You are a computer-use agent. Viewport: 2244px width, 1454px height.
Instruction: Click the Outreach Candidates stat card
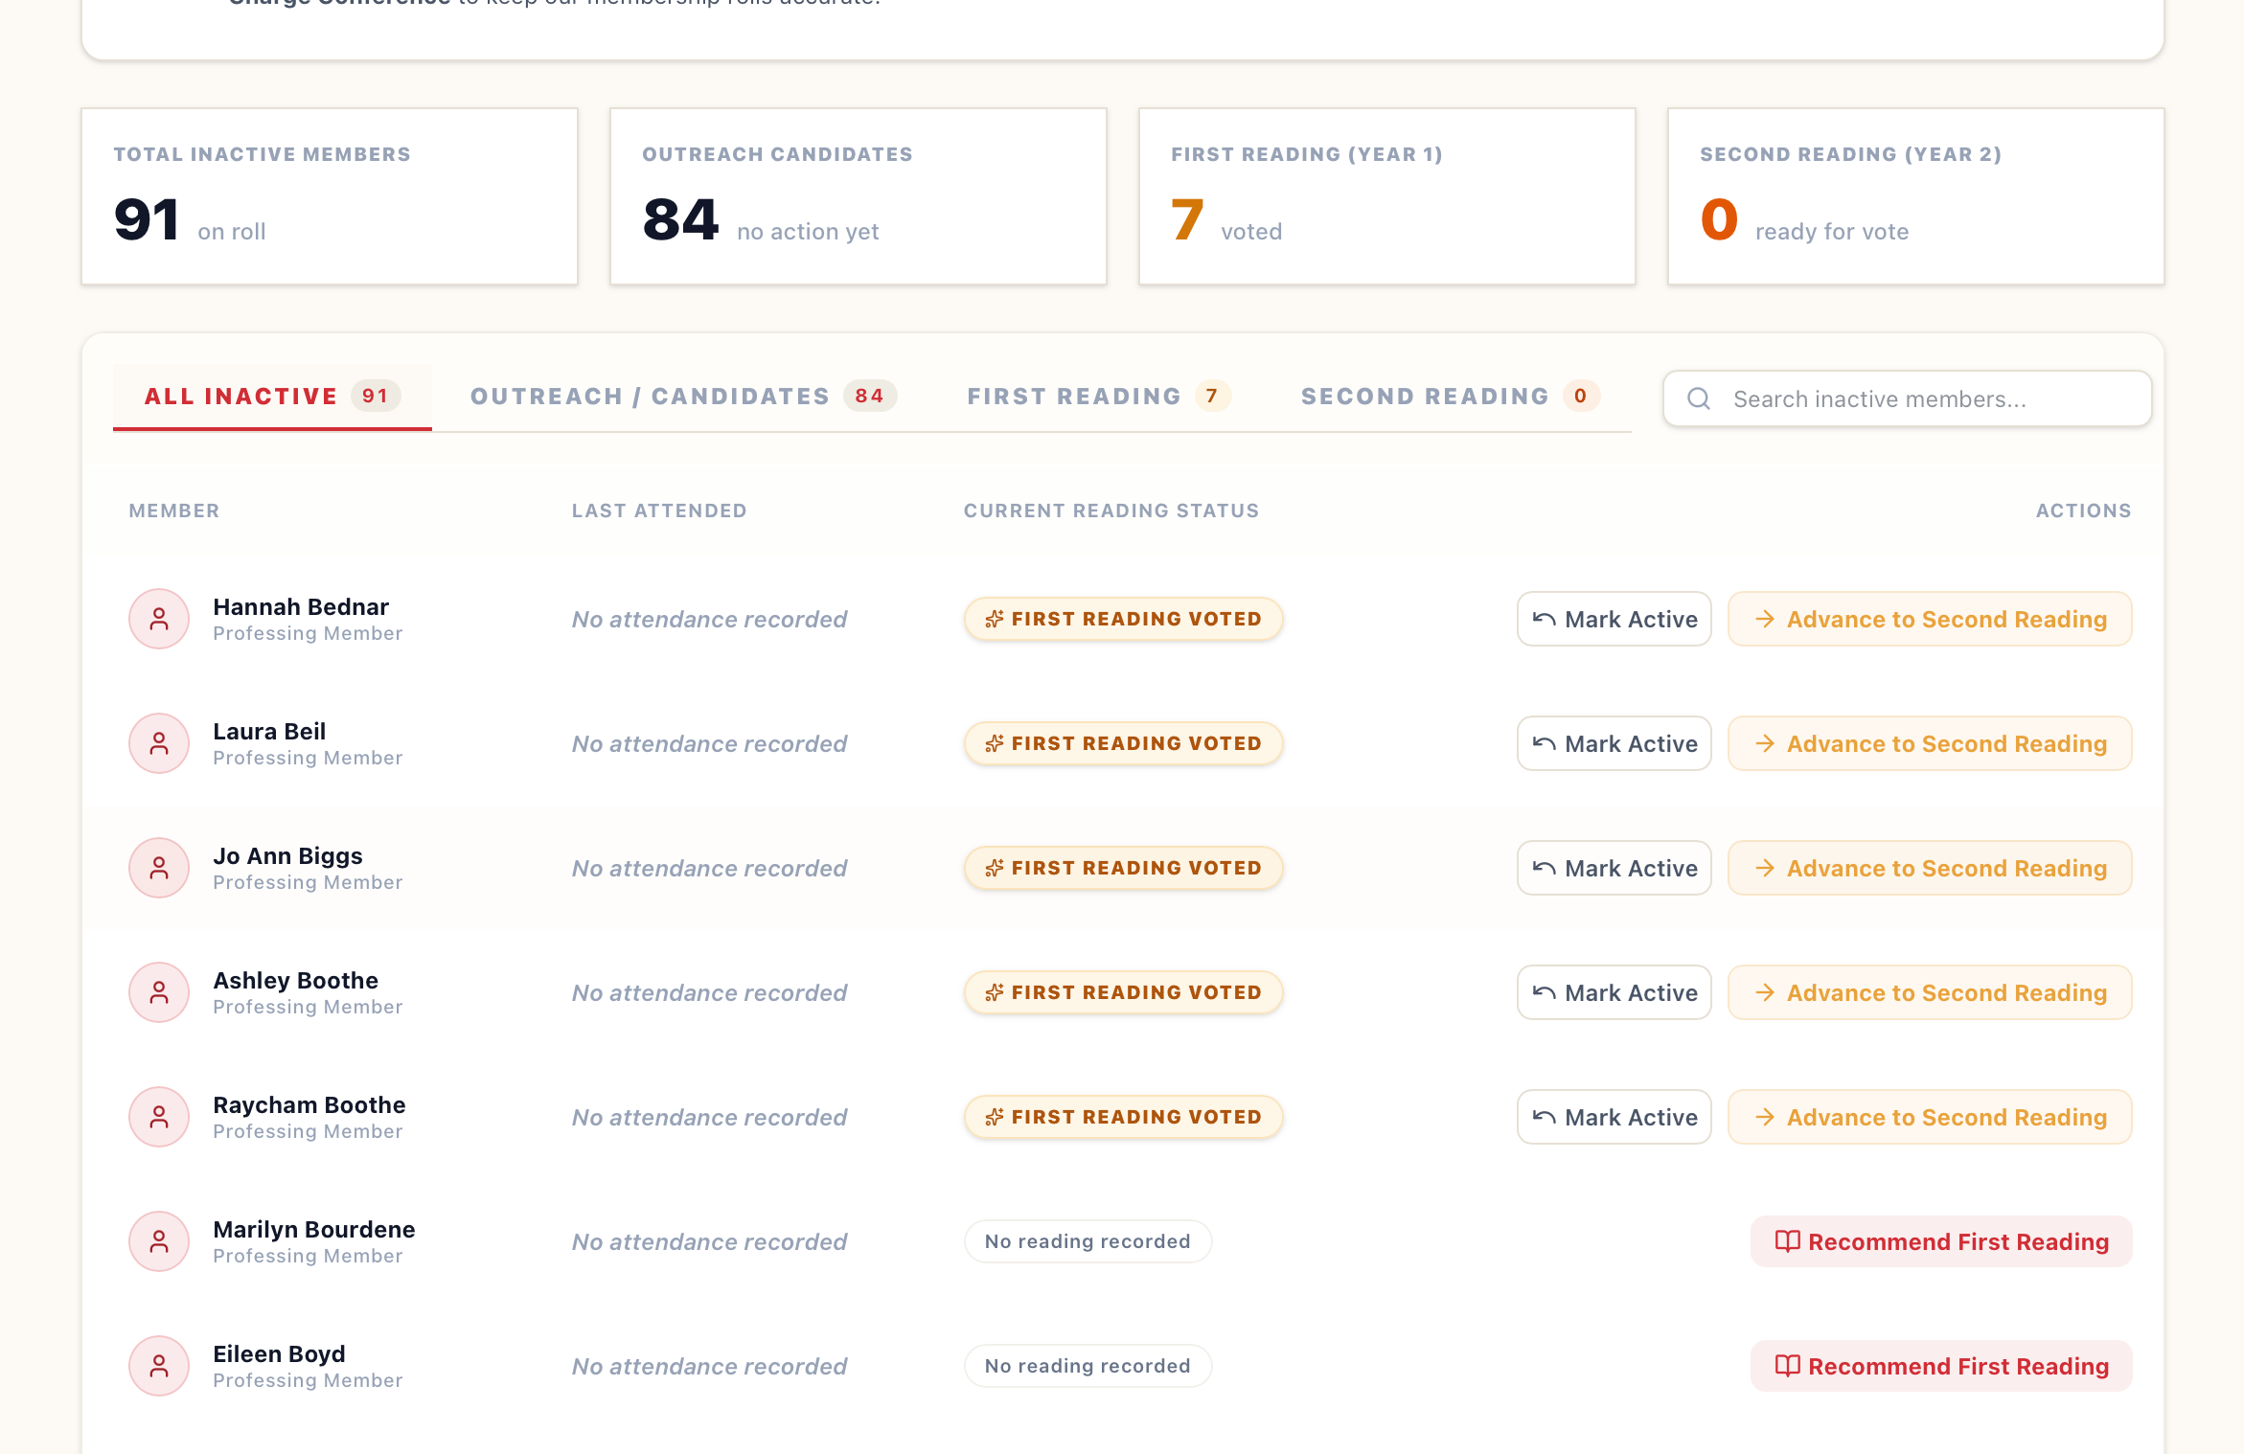click(x=859, y=196)
